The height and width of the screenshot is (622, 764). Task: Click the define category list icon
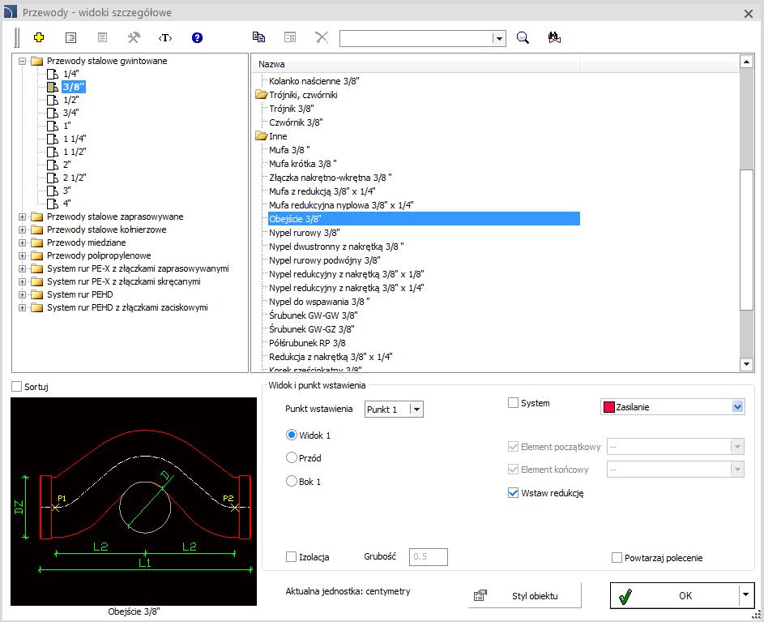(x=70, y=37)
